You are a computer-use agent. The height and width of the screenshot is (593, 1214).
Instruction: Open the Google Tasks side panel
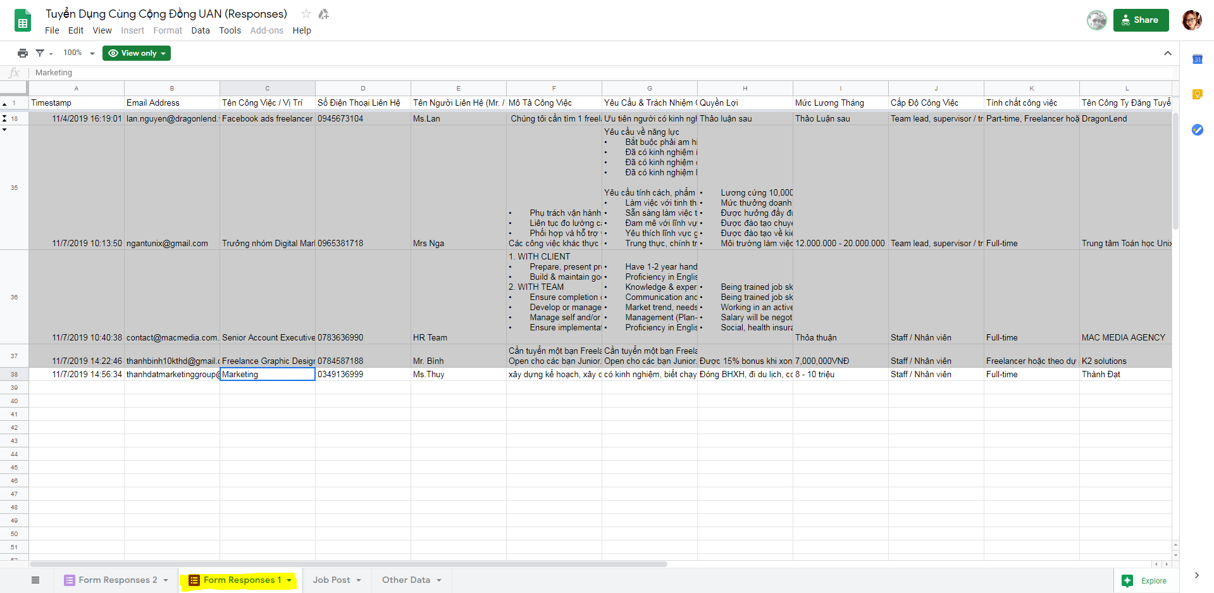(x=1197, y=130)
